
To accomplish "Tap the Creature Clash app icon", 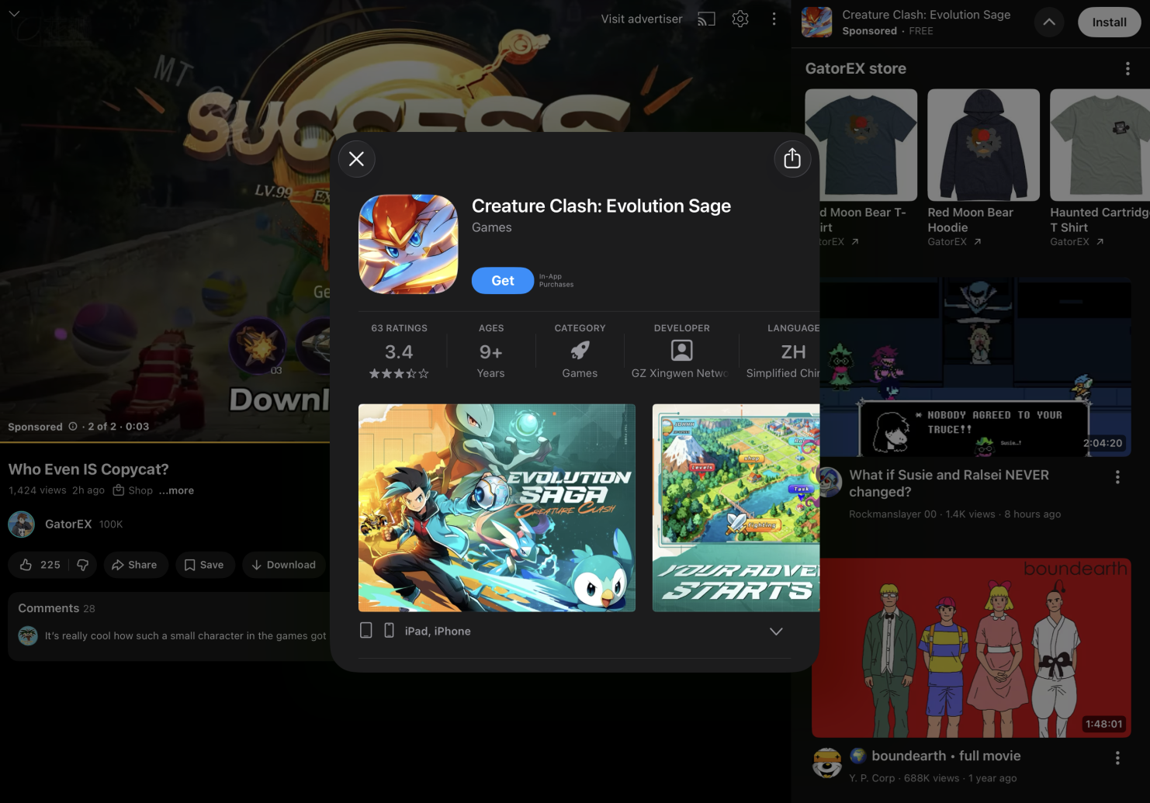I will [408, 244].
